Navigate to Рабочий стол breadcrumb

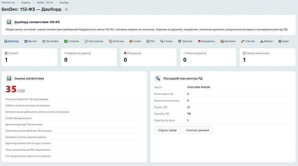(x=8, y=2)
